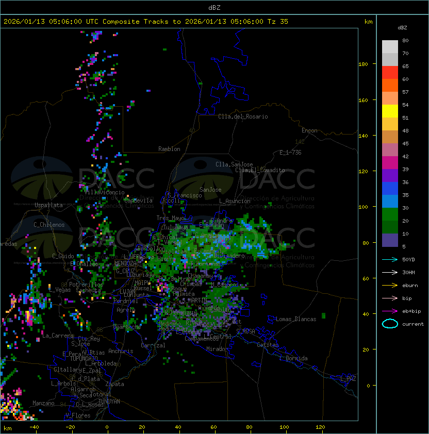Click the 'L_Dormida' map label
The width and height of the screenshot is (429, 434).
coord(293,358)
